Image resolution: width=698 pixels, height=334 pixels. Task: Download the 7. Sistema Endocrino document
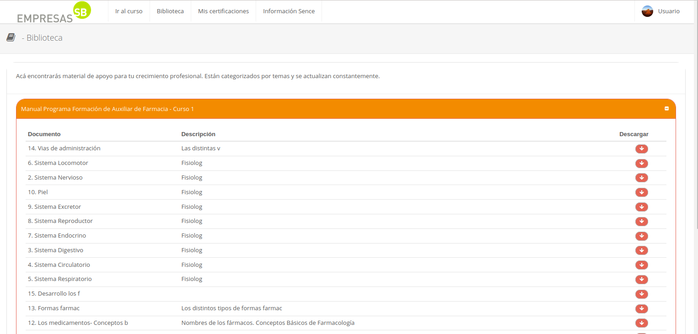(x=641, y=236)
